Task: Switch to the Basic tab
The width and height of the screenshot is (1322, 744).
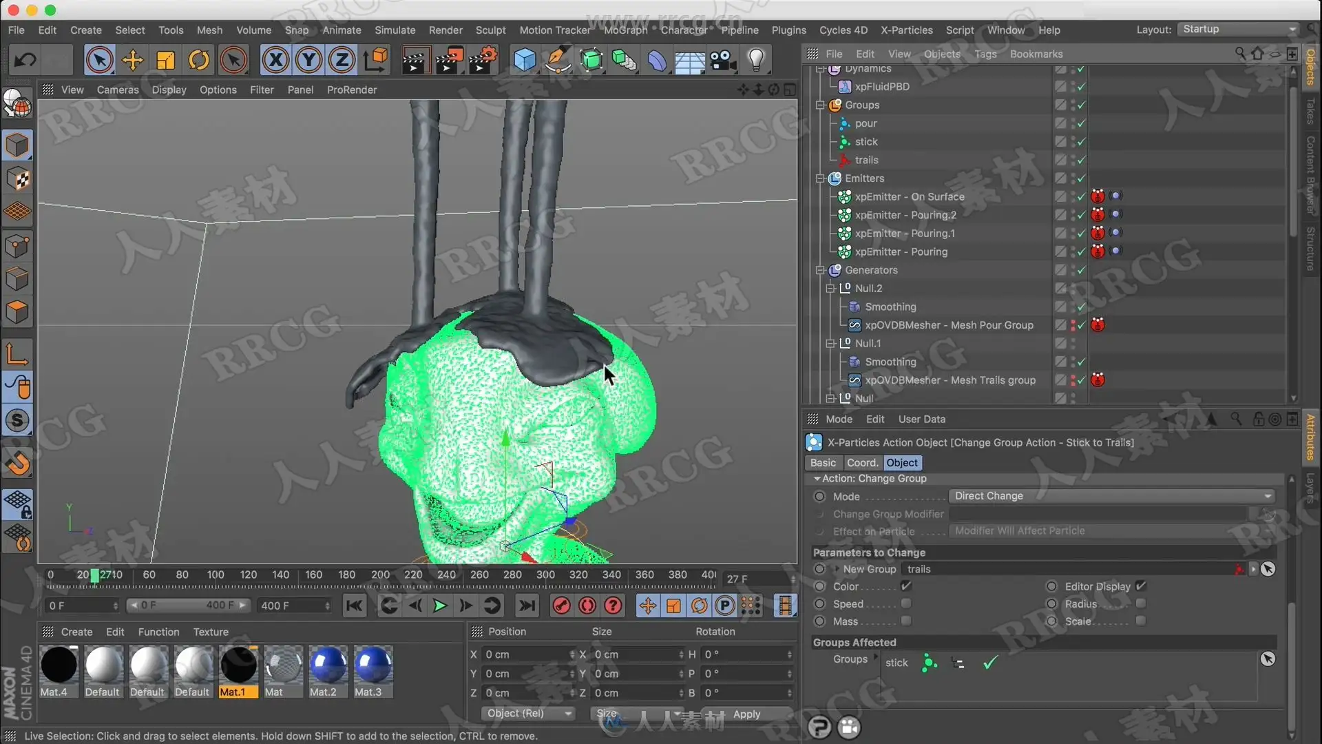Action: pyautogui.click(x=823, y=463)
